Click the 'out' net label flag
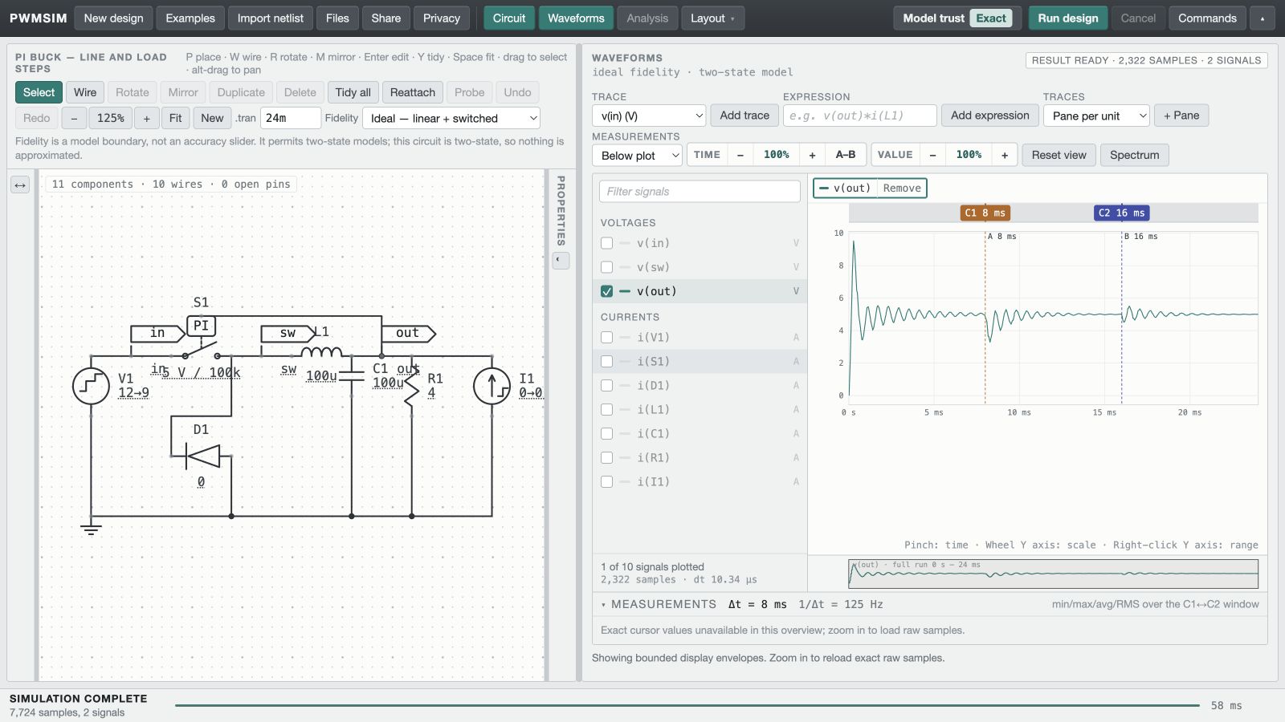The height and width of the screenshot is (722, 1285). click(408, 333)
